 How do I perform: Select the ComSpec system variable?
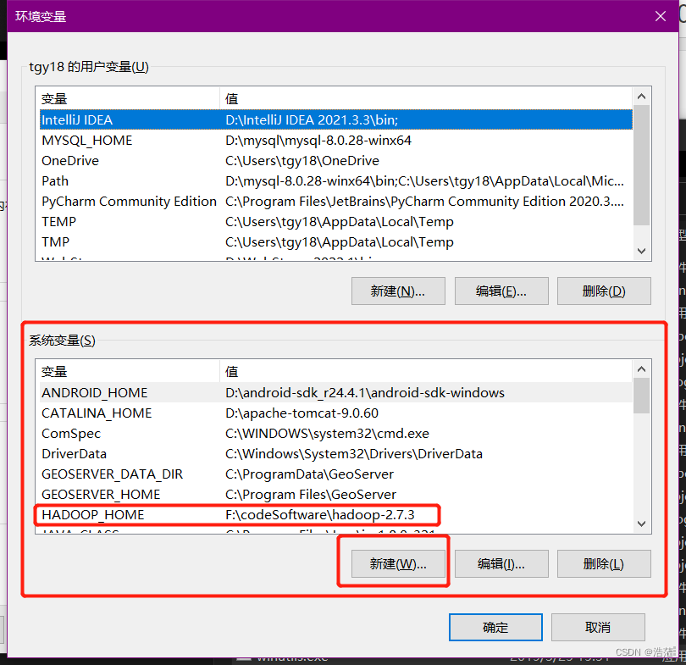click(x=336, y=434)
